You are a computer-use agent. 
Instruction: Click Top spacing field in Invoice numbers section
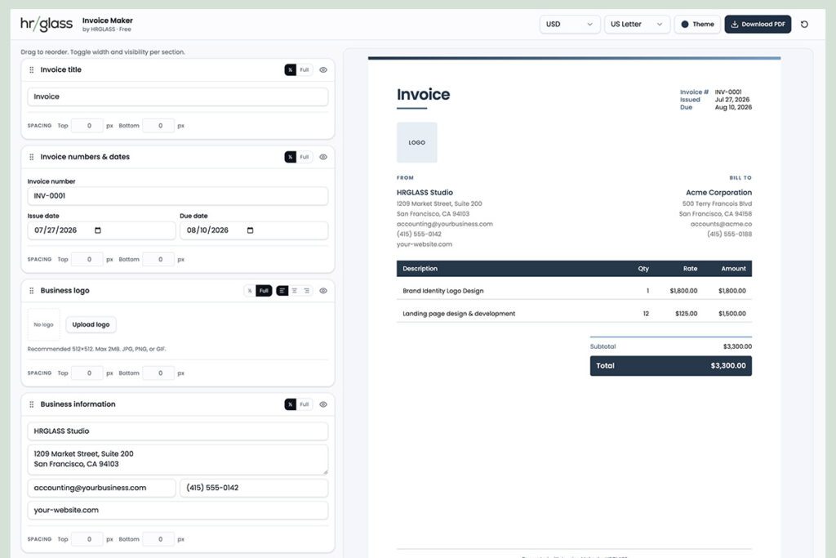(x=87, y=259)
